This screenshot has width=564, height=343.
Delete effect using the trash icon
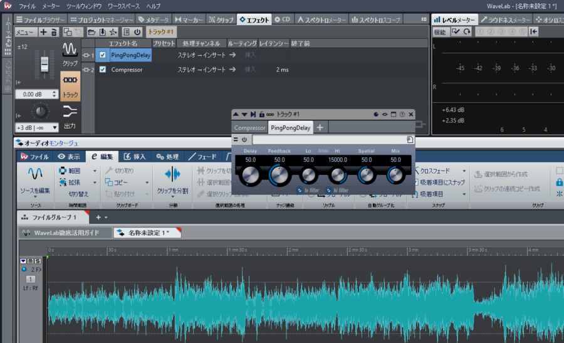pos(54,32)
